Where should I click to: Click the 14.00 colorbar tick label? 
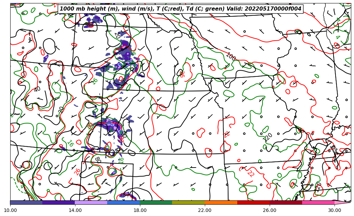click(75, 210)
